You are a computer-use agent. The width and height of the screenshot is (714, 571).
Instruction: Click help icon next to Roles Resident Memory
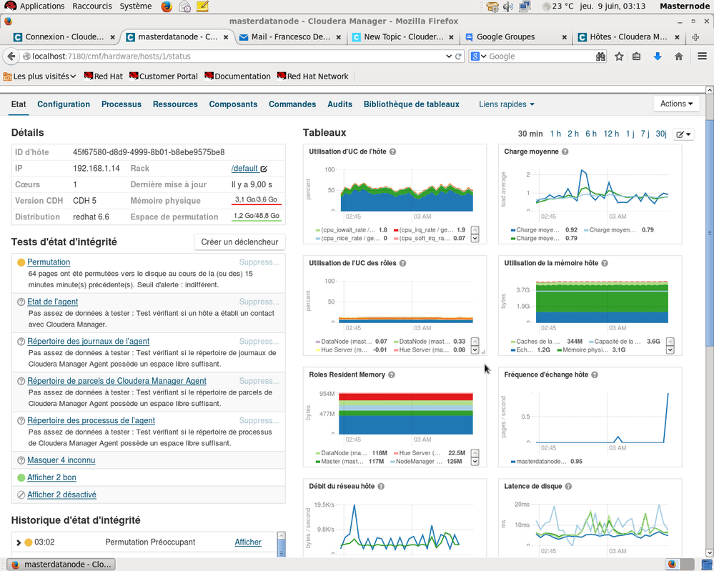[x=392, y=374]
